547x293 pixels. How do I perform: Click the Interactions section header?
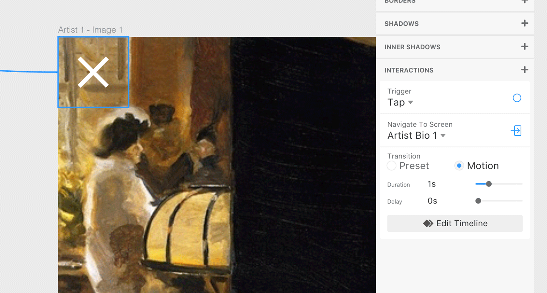point(409,70)
